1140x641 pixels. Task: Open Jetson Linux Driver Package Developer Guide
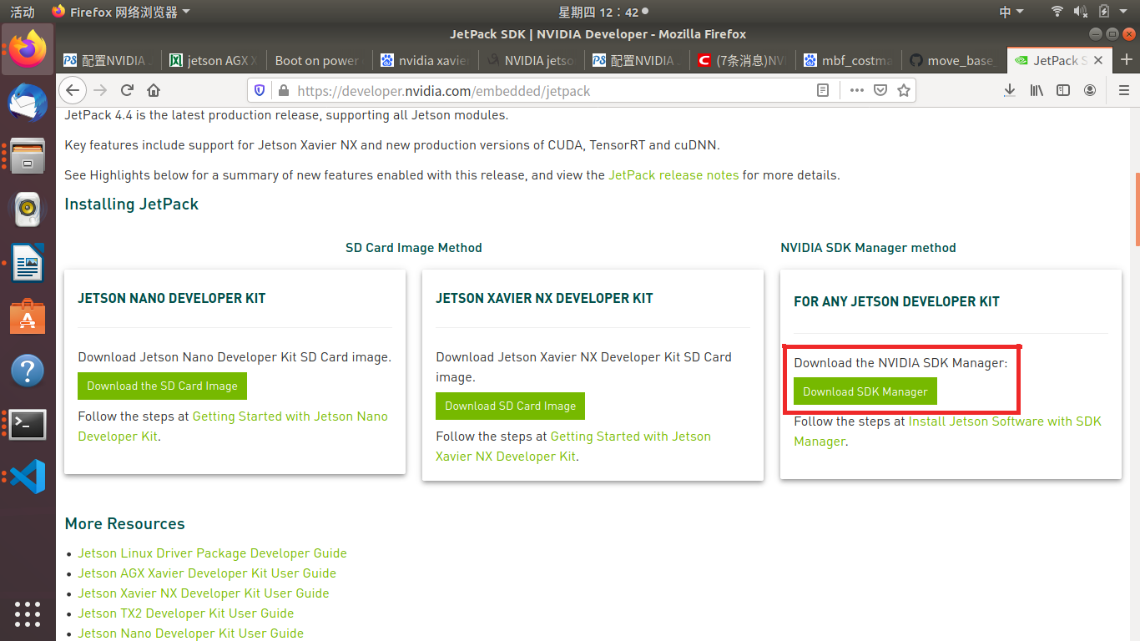tap(212, 553)
